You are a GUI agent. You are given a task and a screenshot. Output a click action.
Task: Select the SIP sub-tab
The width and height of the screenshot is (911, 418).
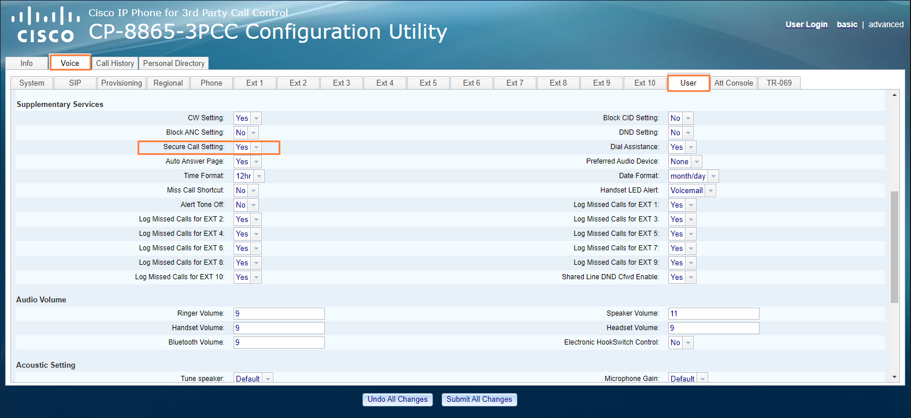click(x=75, y=83)
